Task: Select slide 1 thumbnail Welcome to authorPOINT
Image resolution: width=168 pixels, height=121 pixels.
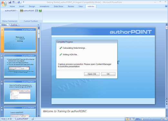Action: pyautogui.click(x=20, y=40)
